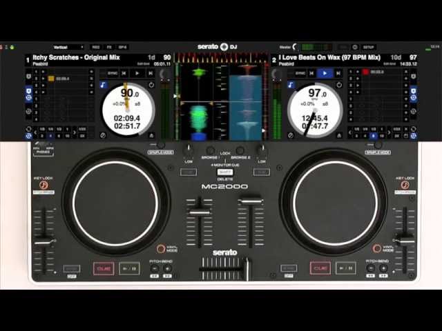Toggle SYNC on deck 2
Viewport: 442px width, 331px height.
coord(300,73)
